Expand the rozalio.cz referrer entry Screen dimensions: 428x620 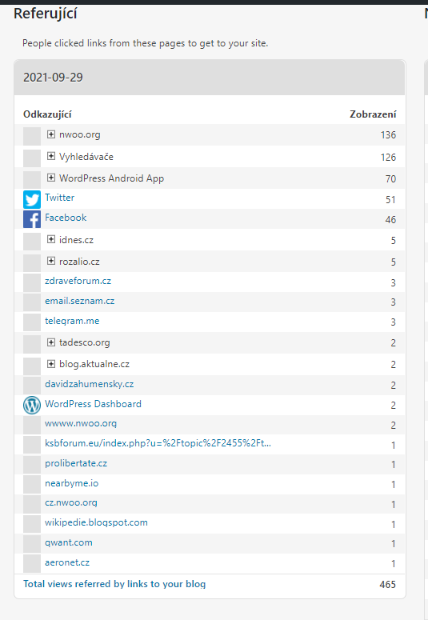[51, 261]
